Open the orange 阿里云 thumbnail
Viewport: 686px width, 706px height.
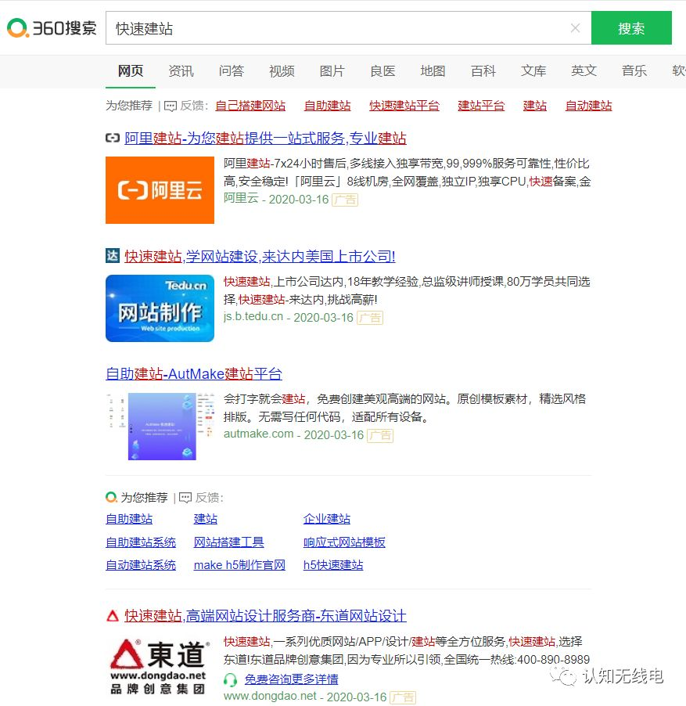[x=160, y=190]
